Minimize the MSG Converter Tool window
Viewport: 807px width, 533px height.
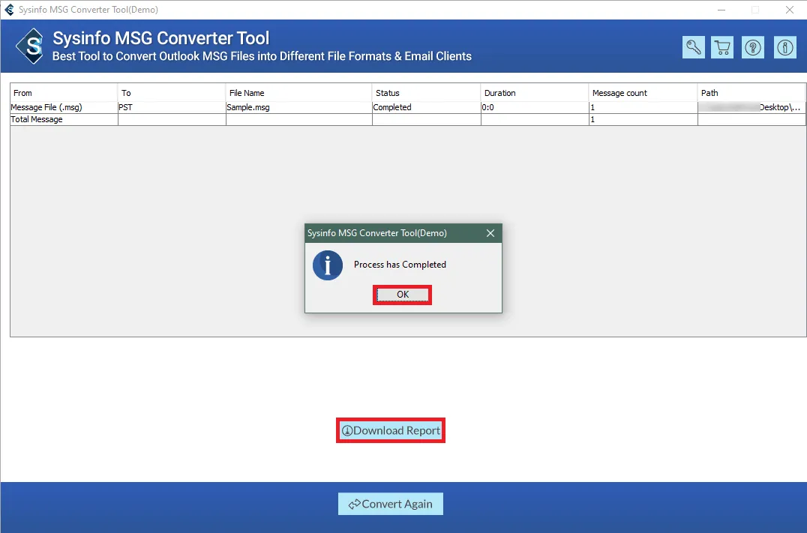tap(720, 10)
